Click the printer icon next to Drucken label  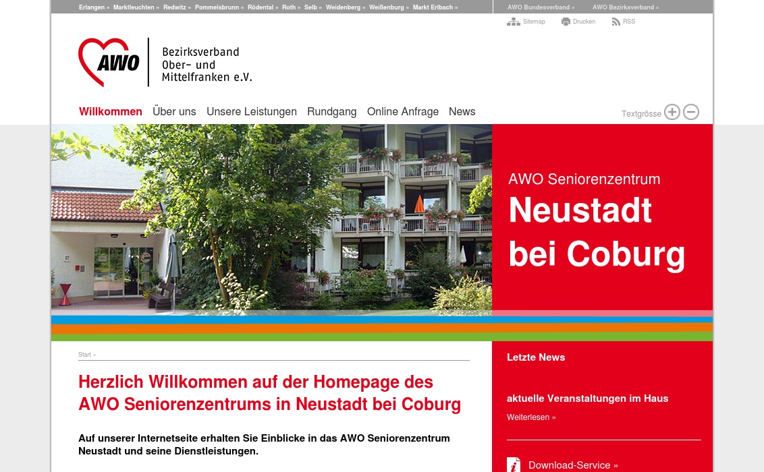[x=566, y=22]
